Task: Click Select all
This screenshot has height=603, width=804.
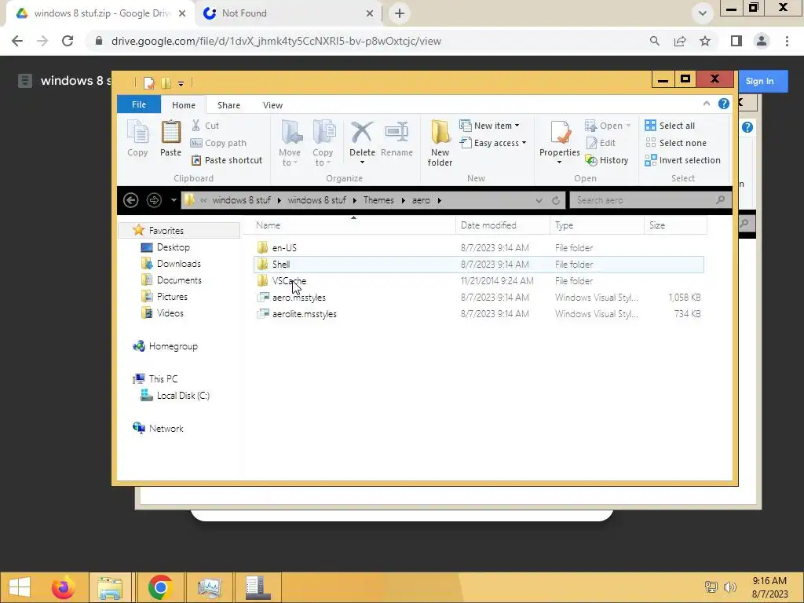Action: [x=670, y=126]
